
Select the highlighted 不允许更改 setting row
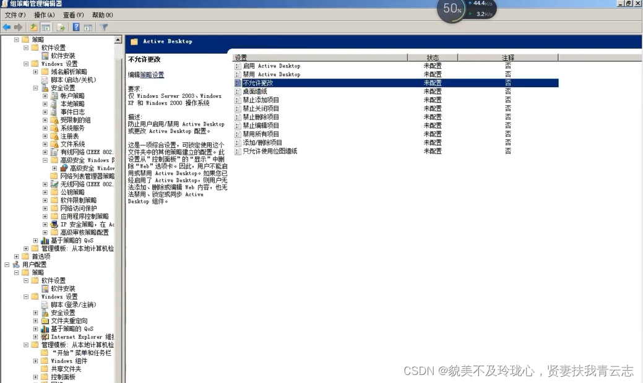396,84
